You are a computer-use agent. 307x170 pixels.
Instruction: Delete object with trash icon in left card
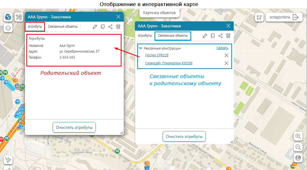click(x=118, y=27)
